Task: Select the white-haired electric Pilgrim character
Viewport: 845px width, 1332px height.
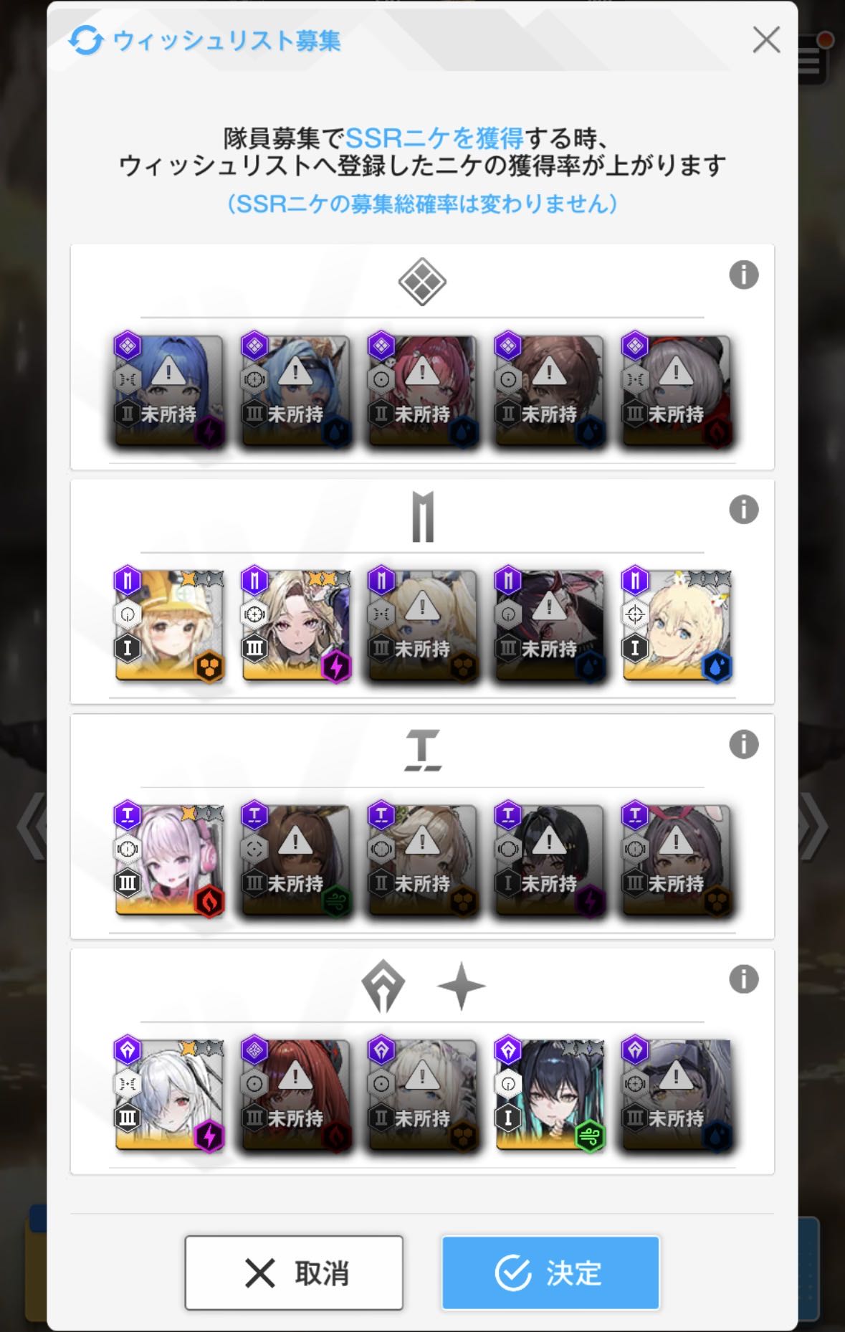Action: pos(169,1095)
